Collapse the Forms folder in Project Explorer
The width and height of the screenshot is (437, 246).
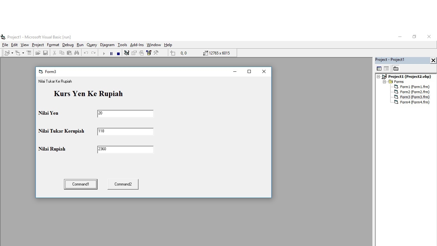click(384, 81)
